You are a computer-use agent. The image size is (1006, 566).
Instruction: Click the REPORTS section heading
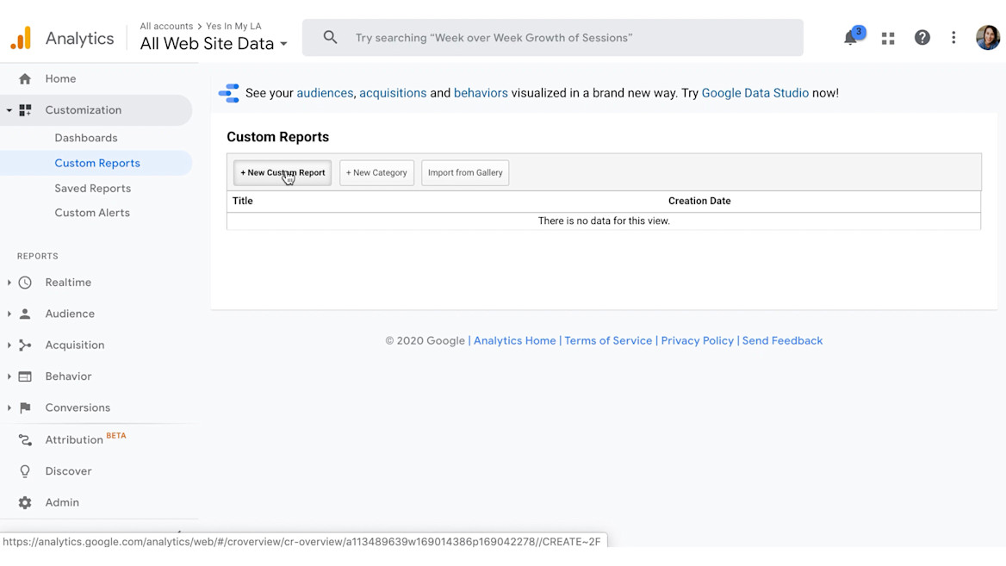pyautogui.click(x=38, y=256)
